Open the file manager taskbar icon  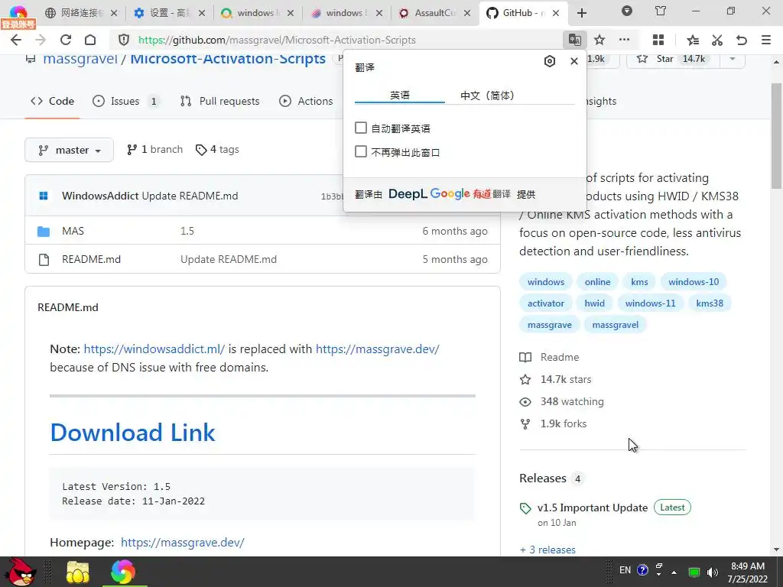77,572
